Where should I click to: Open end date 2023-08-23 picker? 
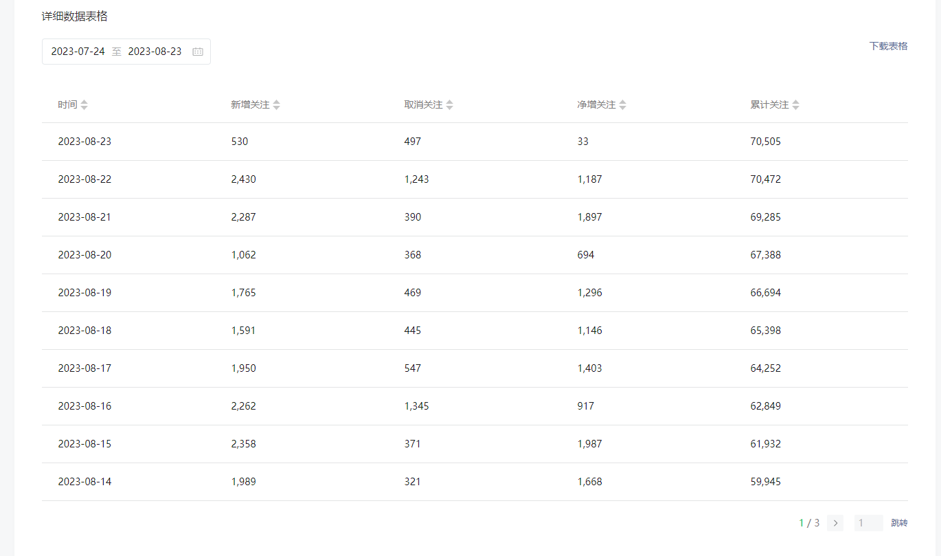pyautogui.click(x=155, y=52)
